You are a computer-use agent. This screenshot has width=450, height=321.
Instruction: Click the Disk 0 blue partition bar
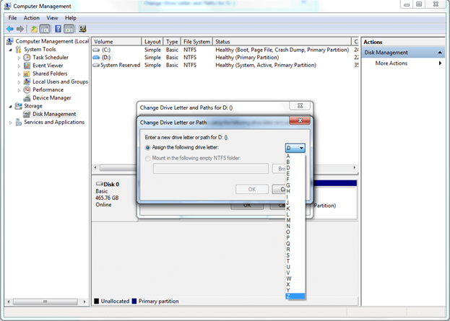pyautogui.click(x=335, y=183)
